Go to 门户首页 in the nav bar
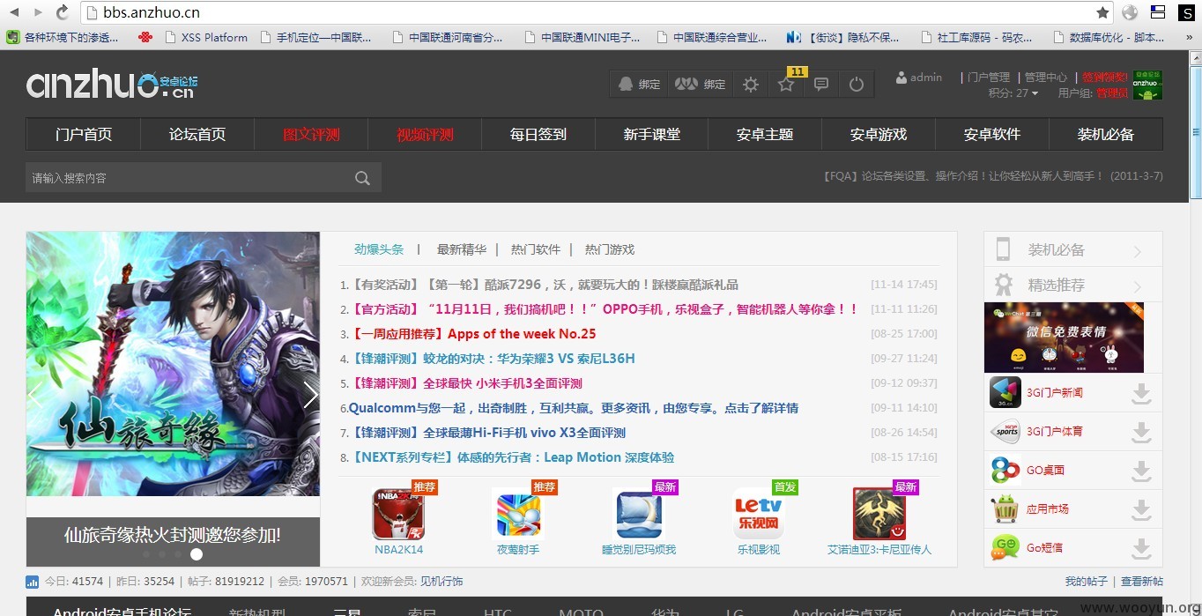This screenshot has width=1202, height=616. pyautogui.click(x=84, y=135)
